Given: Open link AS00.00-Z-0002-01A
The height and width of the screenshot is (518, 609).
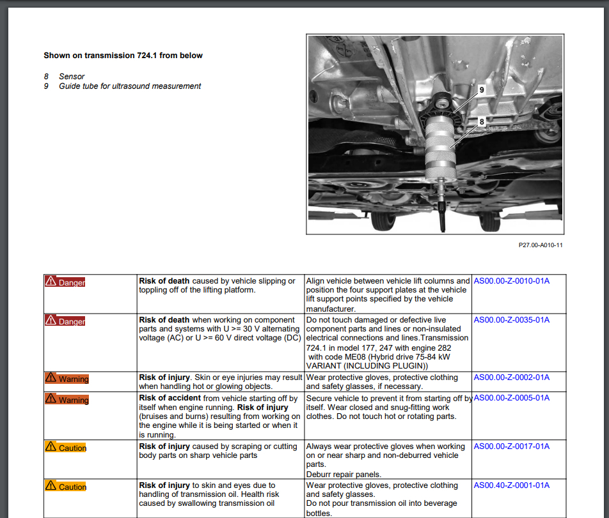Looking at the screenshot, I should coord(512,377).
